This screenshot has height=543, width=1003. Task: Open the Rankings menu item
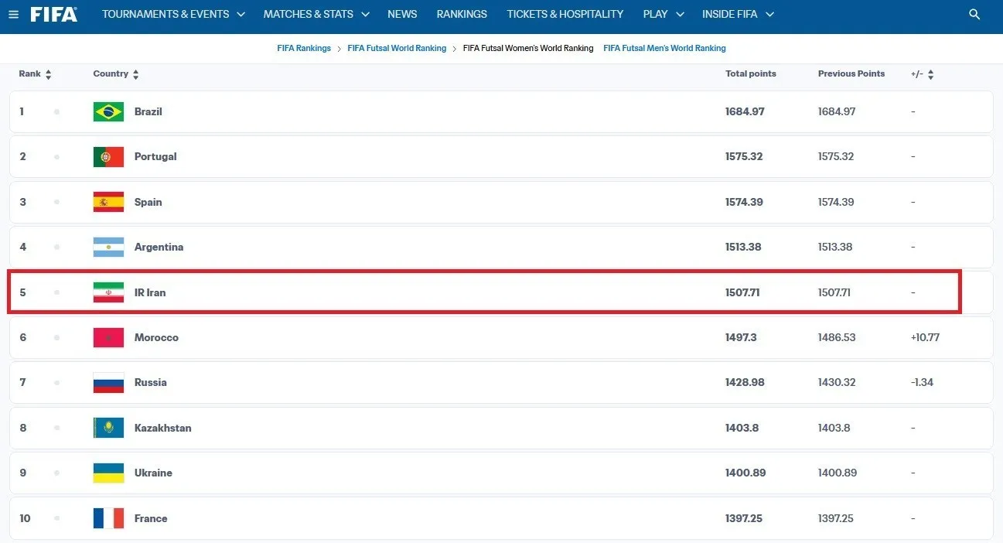coord(462,14)
